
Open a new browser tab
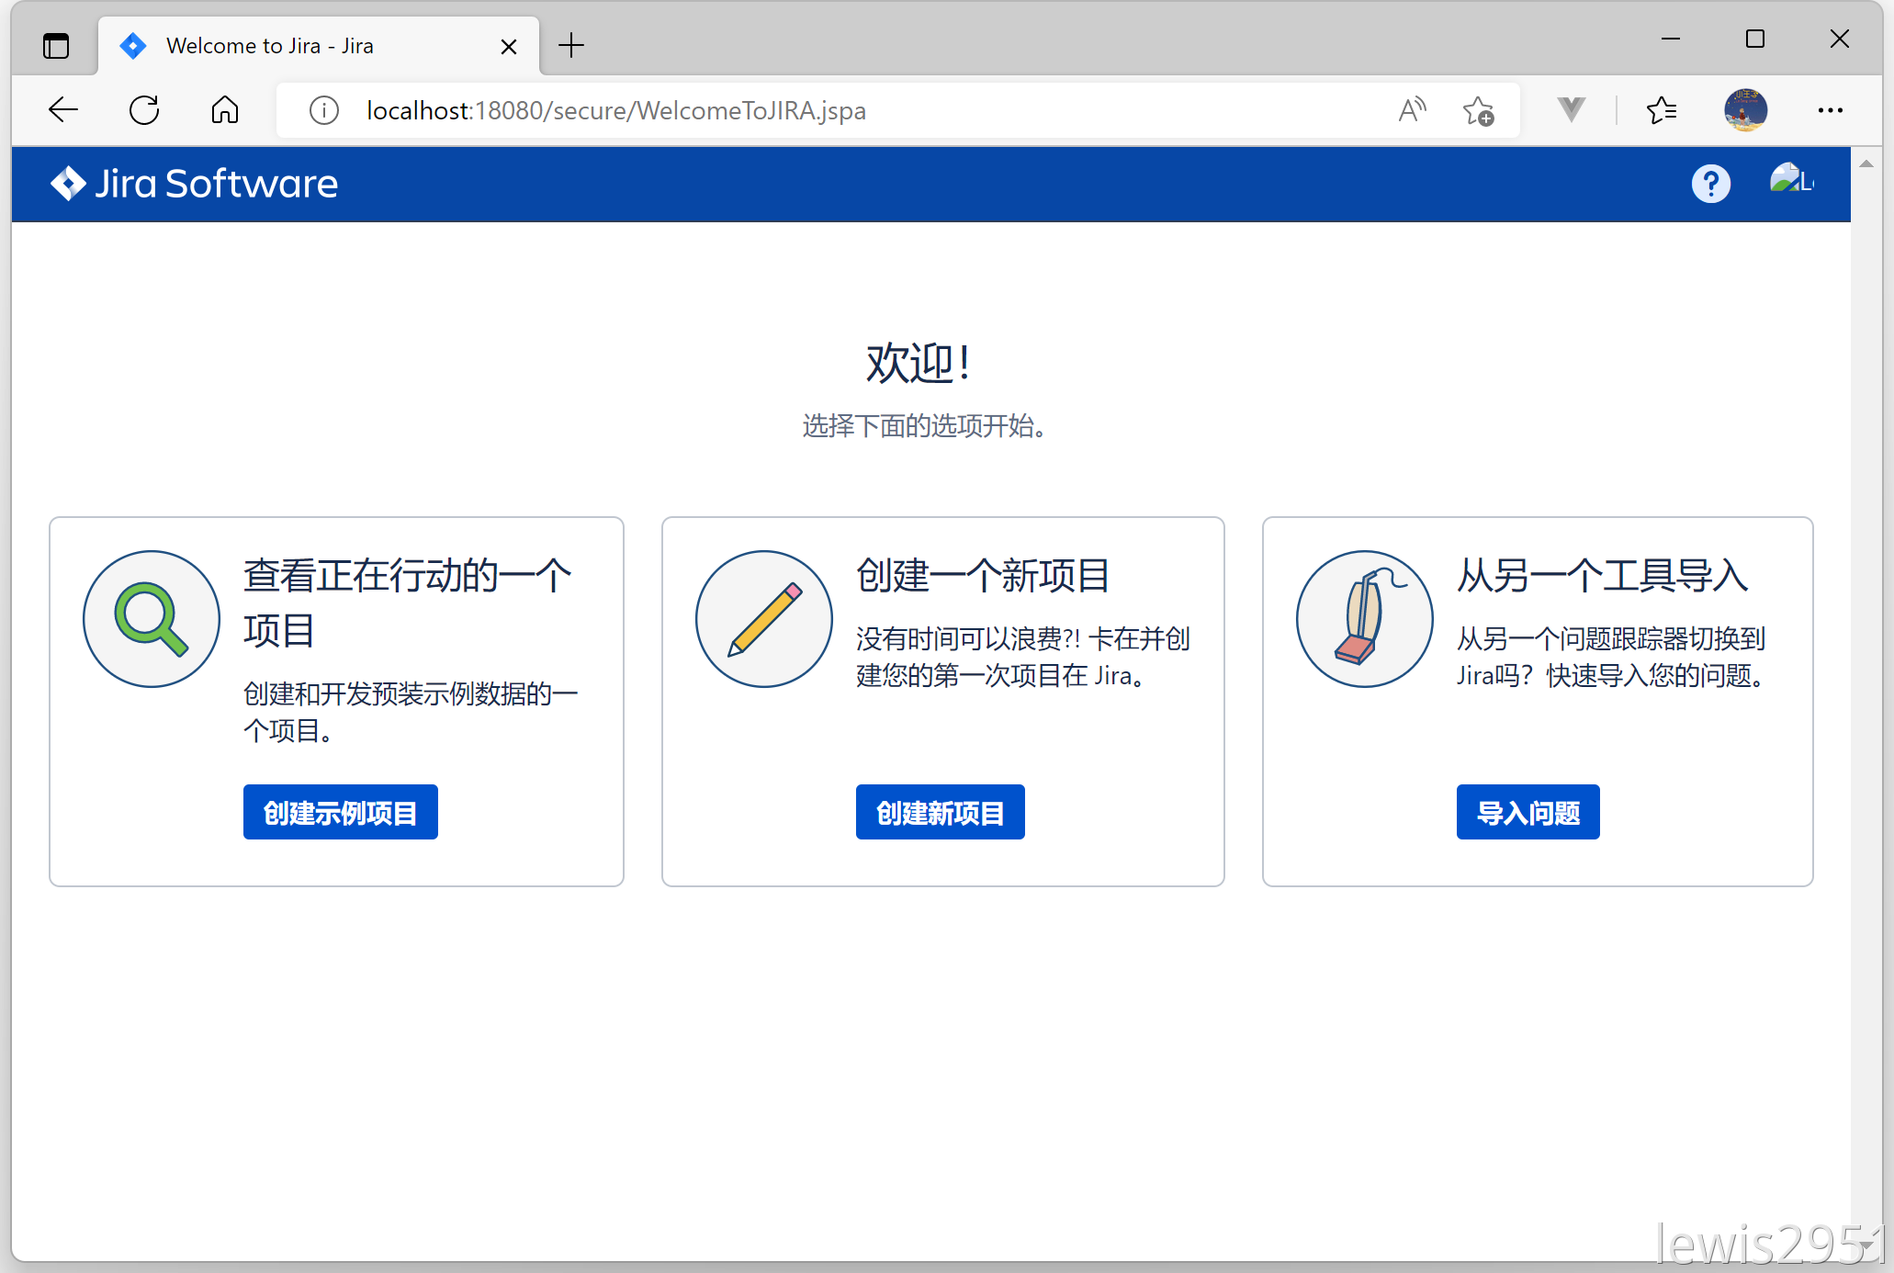click(571, 45)
